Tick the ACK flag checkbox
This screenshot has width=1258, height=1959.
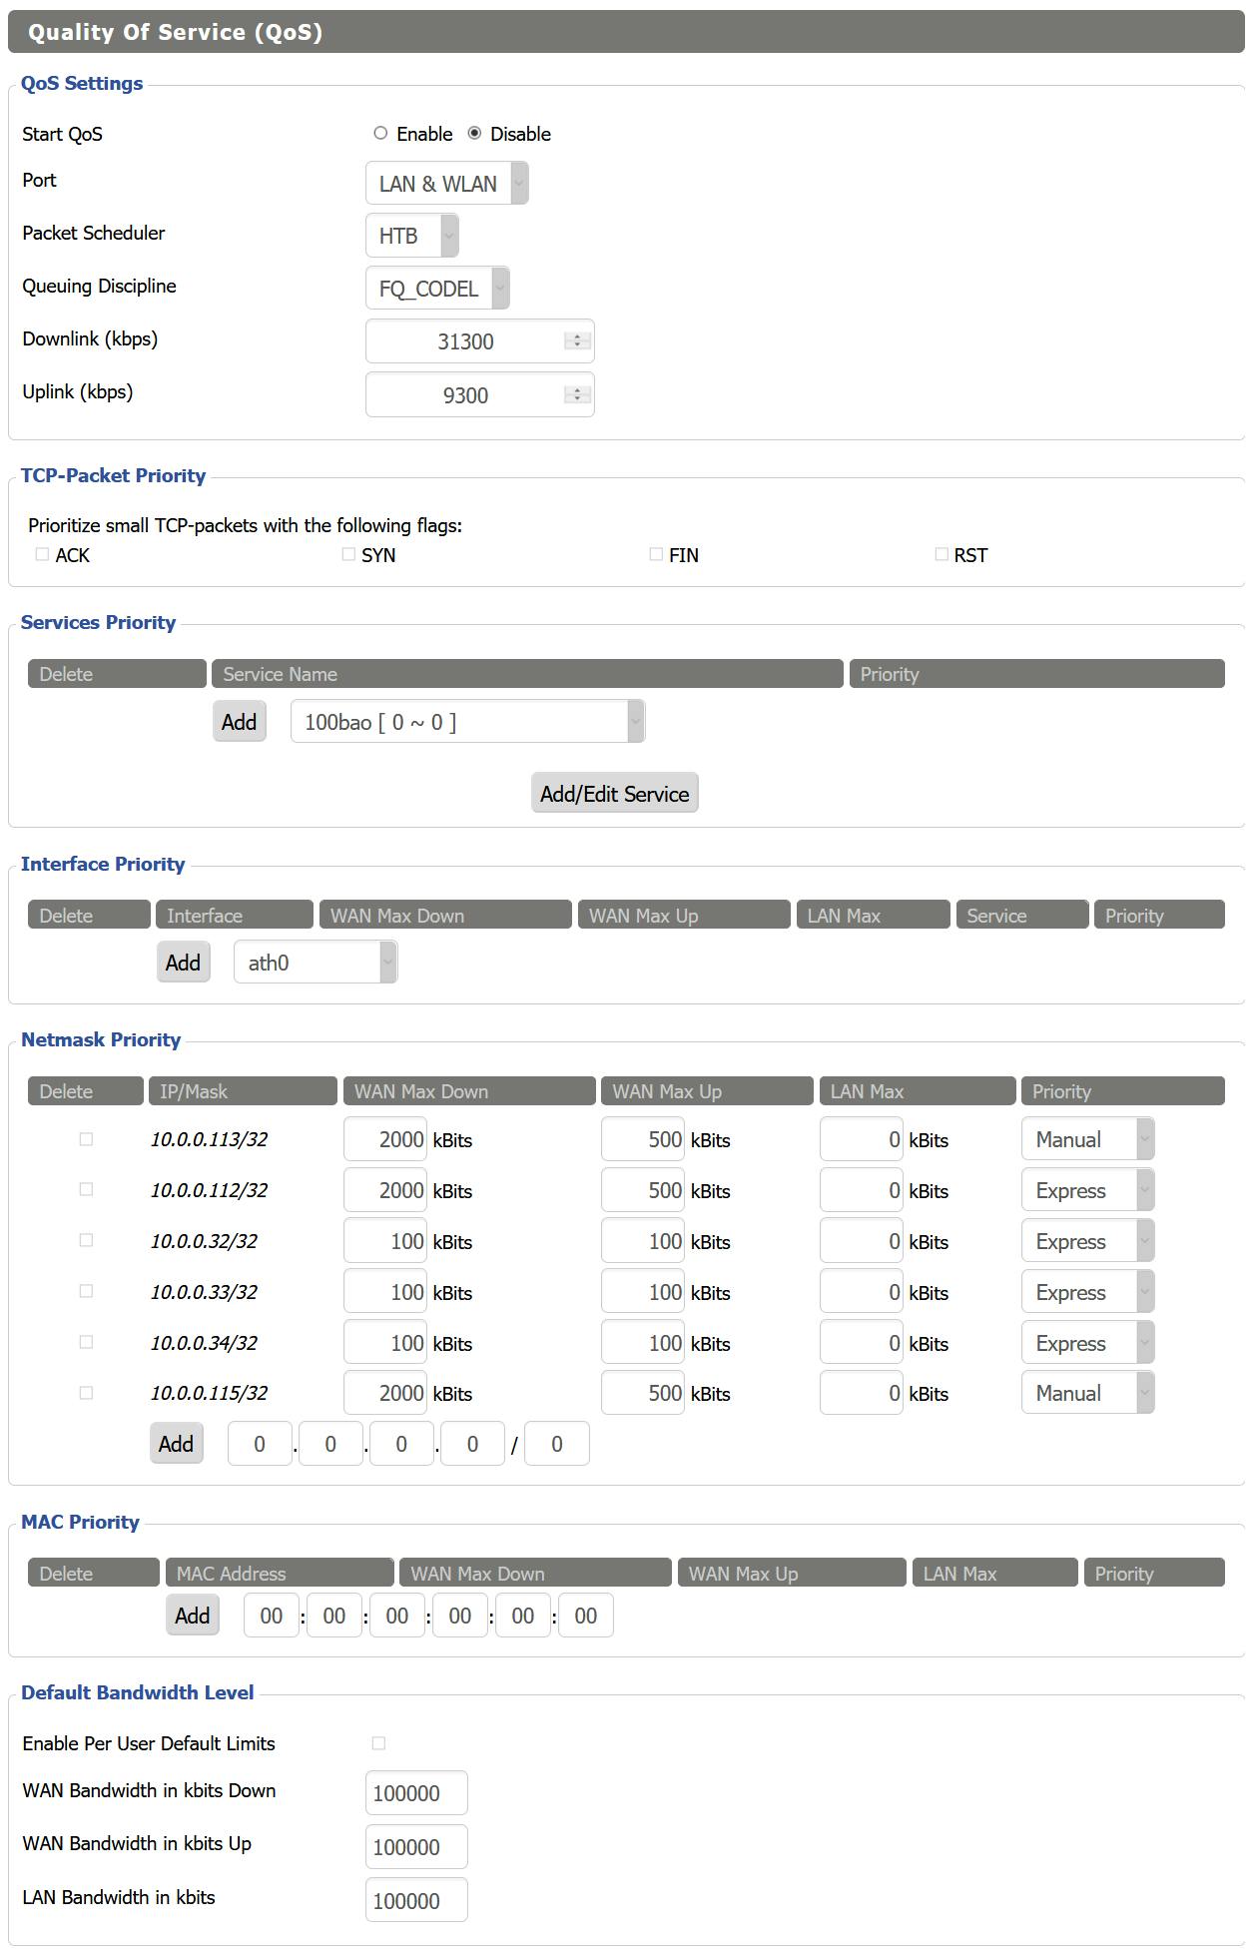pos(42,554)
